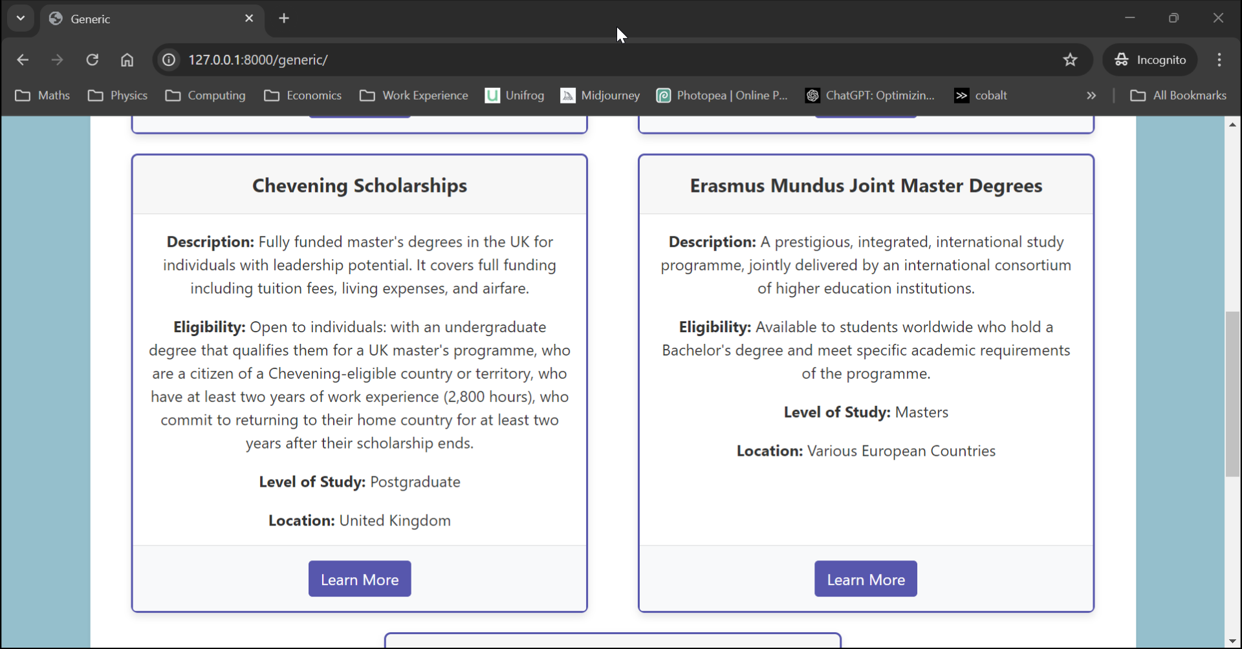Viewport: 1242px width, 649px height.
Task: Open the Unifrog bookmark
Action: (x=515, y=96)
